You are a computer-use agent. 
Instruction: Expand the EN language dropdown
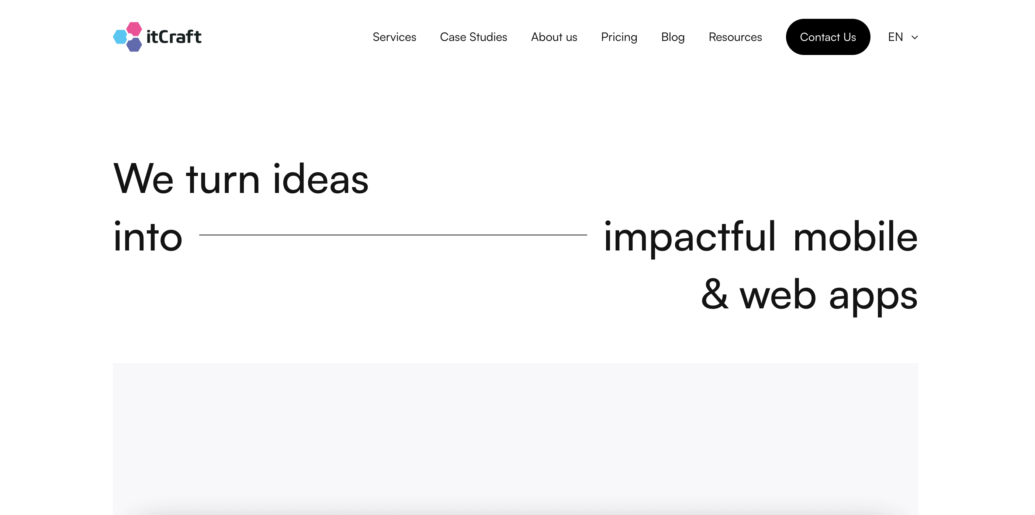coord(904,37)
